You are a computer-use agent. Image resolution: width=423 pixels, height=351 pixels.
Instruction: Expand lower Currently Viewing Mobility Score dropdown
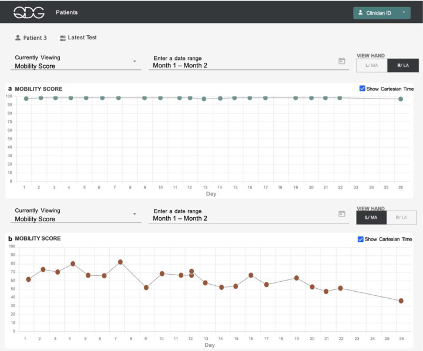click(x=76, y=215)
